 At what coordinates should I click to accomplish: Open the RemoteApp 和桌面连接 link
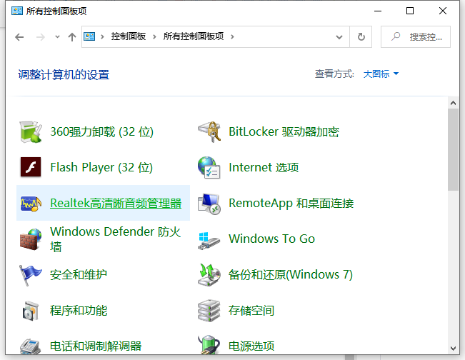coord(291,204)
